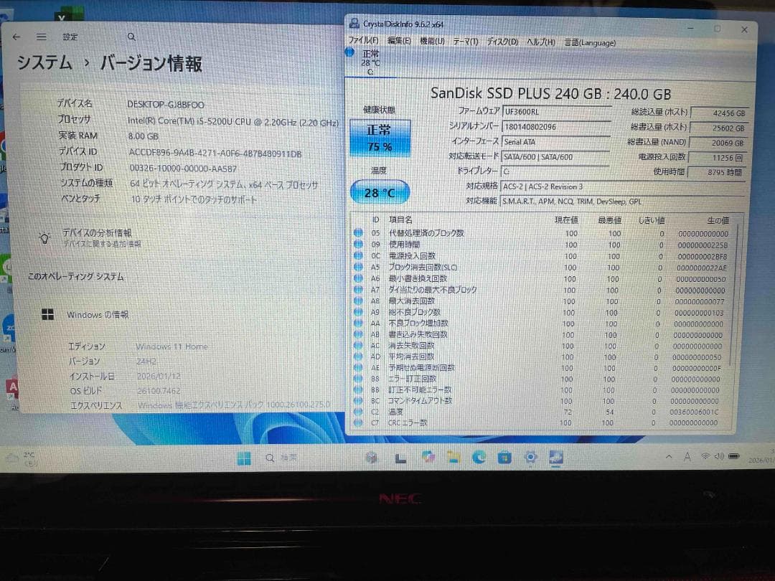The width and height of the screenshot is (775, 581).
Task: Click the back arrow in the Settings window
Action: coord(16,36)
